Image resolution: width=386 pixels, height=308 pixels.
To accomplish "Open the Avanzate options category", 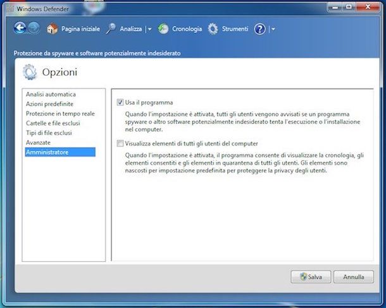I will [38, 143].
